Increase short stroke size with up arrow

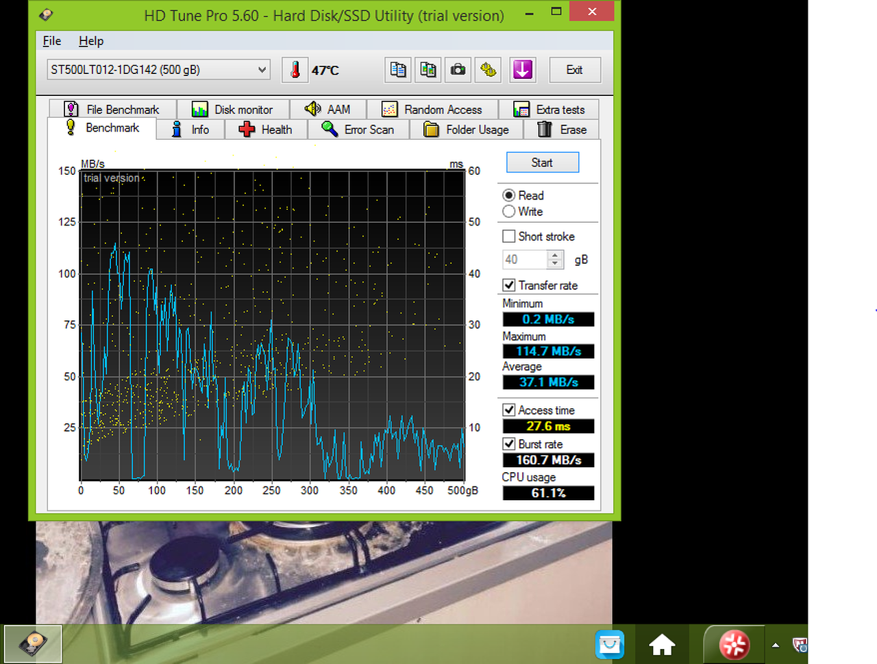pyautogui.click(x=556, y=255)
